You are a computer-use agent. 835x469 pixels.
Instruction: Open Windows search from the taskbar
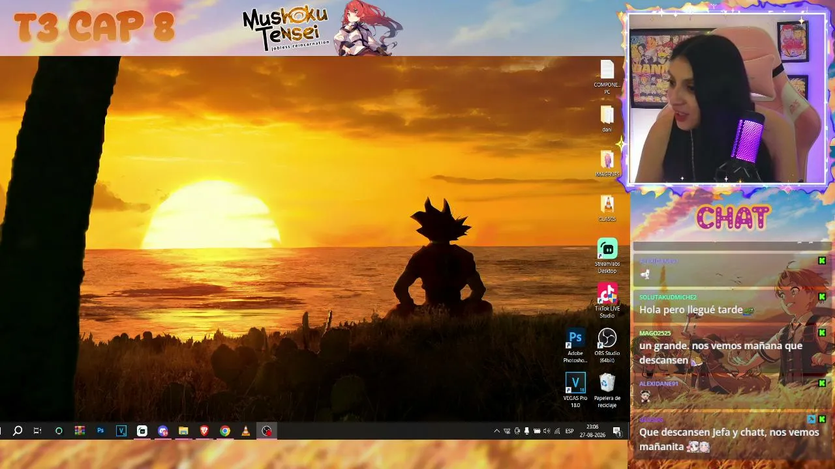18,431
